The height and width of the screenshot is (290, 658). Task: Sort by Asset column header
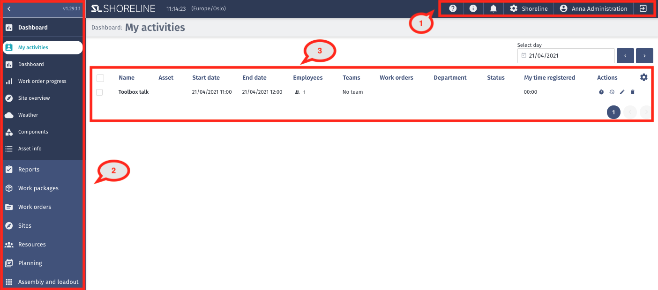click(166, 78)
